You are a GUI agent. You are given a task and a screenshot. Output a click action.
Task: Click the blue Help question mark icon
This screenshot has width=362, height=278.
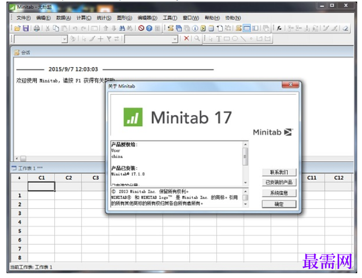(x=149, y=28)
